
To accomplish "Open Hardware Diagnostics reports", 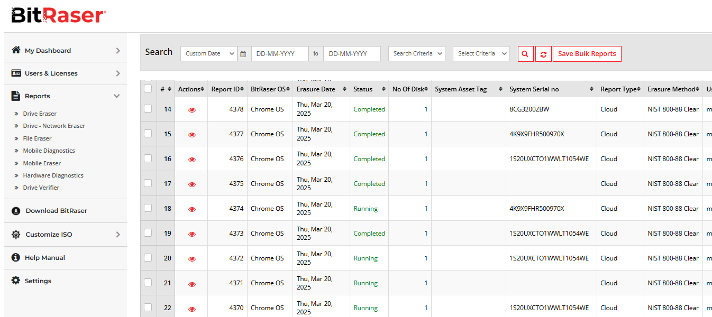I will click(x=53, y=175).
